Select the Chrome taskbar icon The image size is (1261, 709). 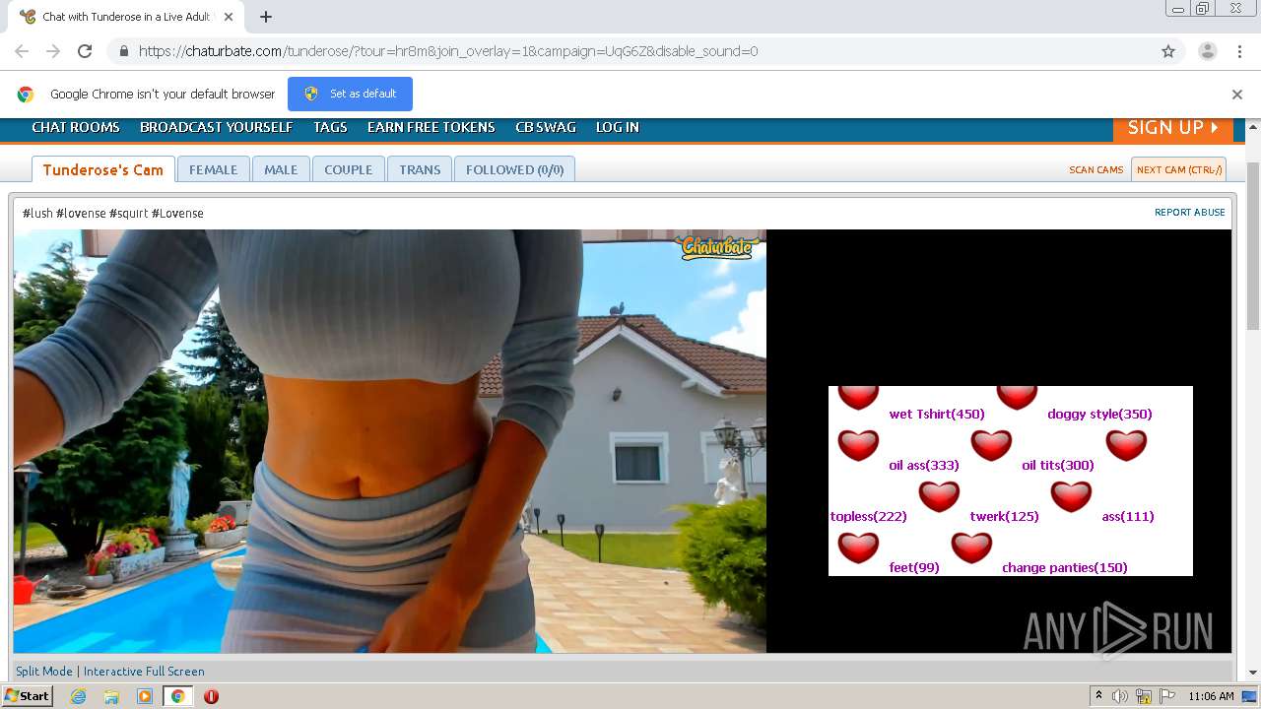pos(177,696)
